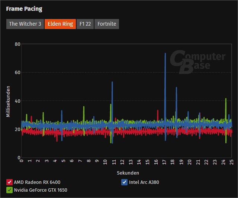This screenshot has height=198, width=238.
Task: Click the 60 y-axis tick label
Action: coord(17,73)
